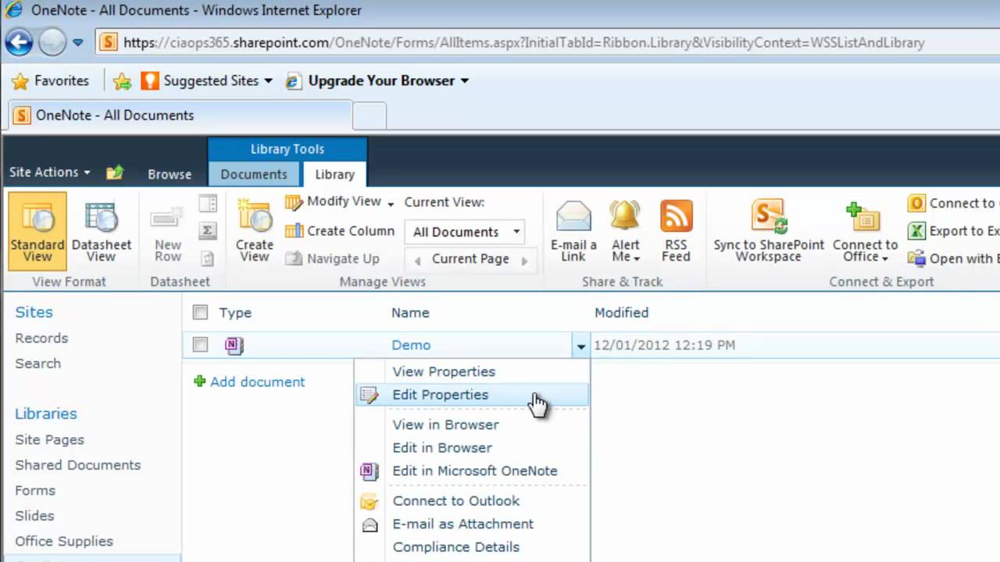This screenshot has width=1000, height=562.
Task: Expand the Modify View dropdown arrow
Action: coord(391,201)
